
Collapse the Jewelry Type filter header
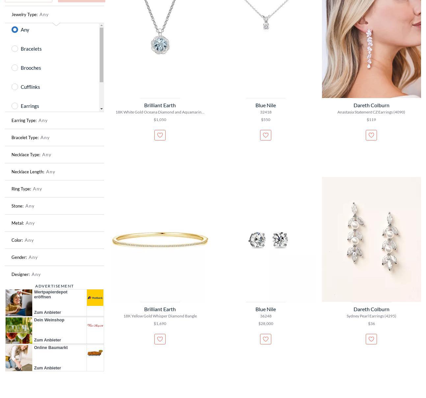54,14
